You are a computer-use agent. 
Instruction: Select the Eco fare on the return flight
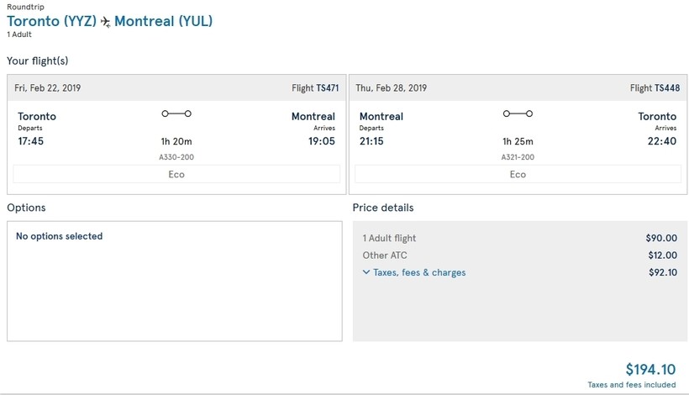[518, 174]
